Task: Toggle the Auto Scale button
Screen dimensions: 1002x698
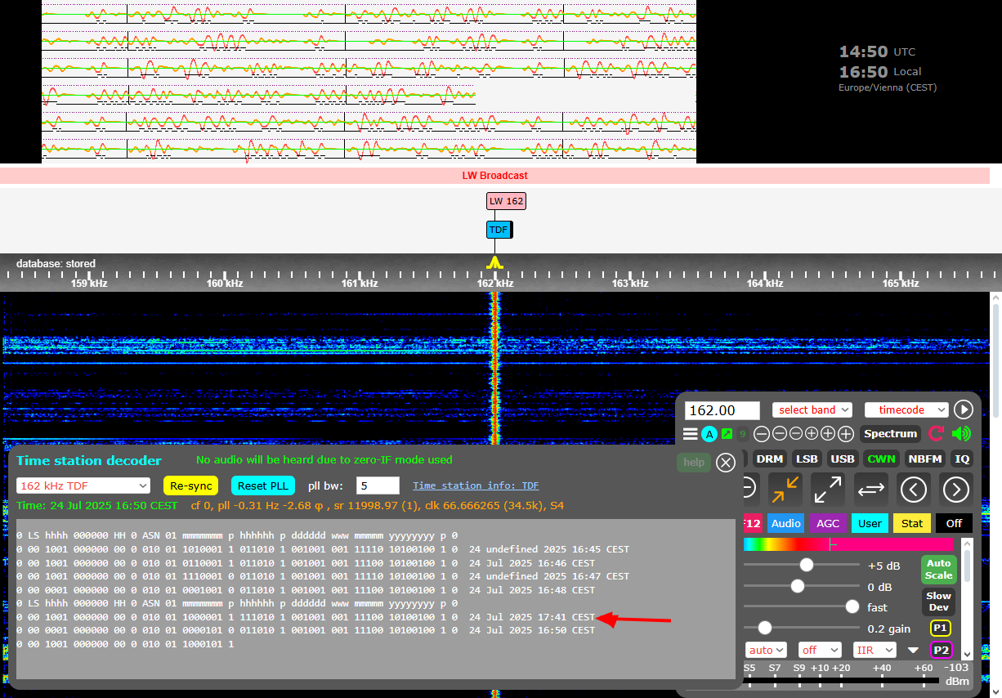Action: point(938,569)
